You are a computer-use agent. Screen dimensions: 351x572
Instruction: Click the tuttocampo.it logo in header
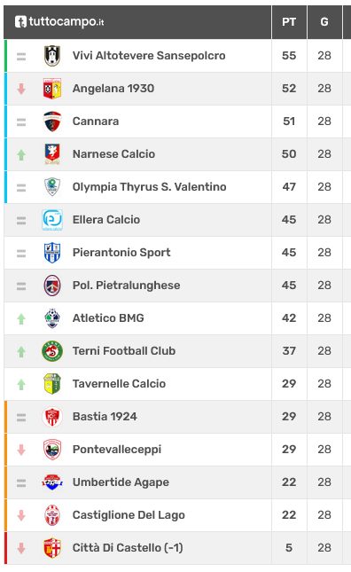click(59, 22)
